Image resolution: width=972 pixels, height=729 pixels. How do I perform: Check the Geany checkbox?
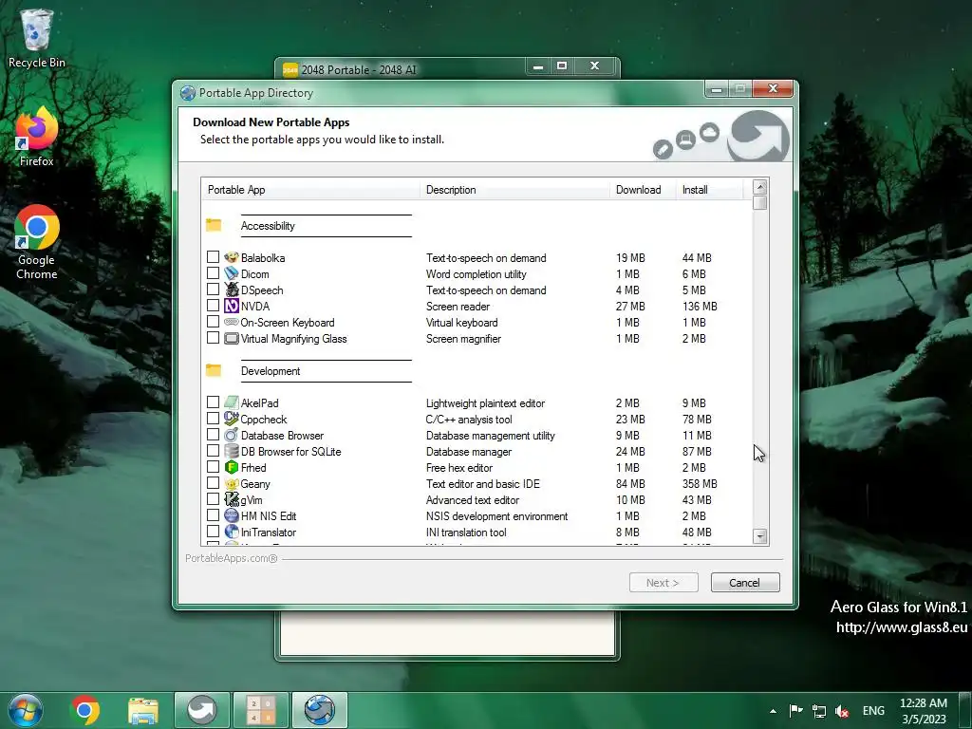[213, 482]
